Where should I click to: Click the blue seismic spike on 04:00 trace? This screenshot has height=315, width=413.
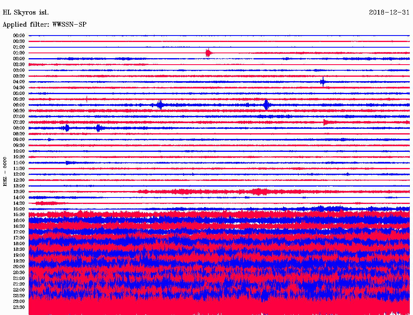click(323, 82)
